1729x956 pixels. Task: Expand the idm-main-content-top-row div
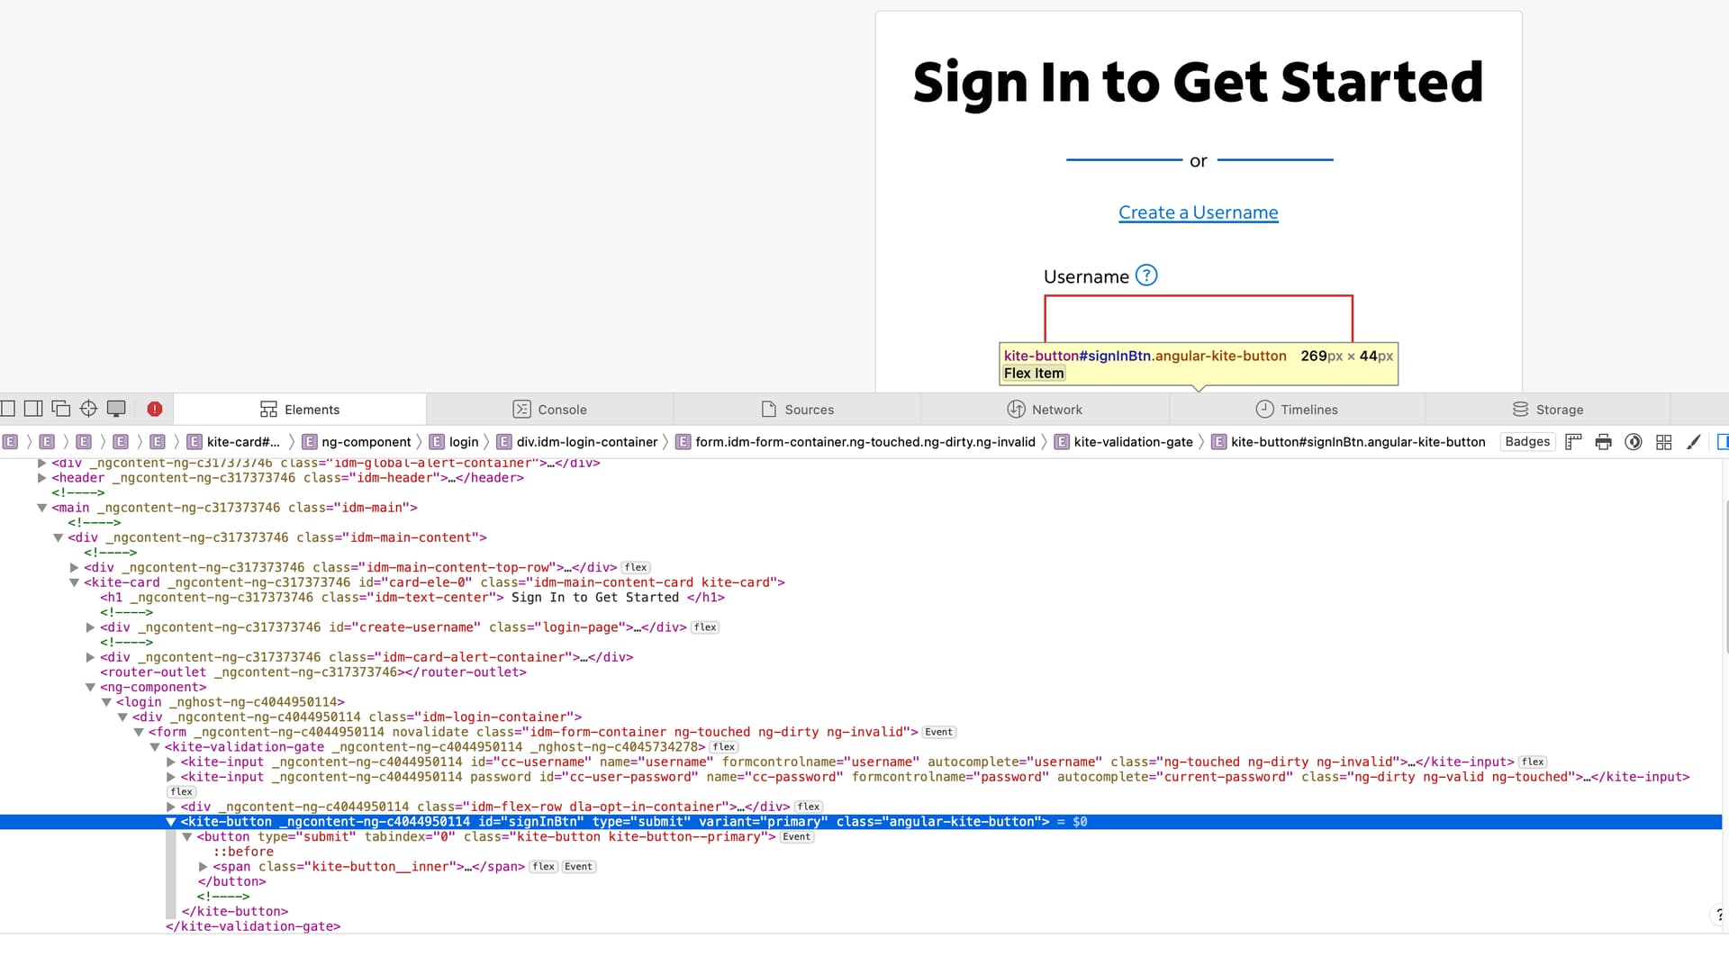coord(74,568)
